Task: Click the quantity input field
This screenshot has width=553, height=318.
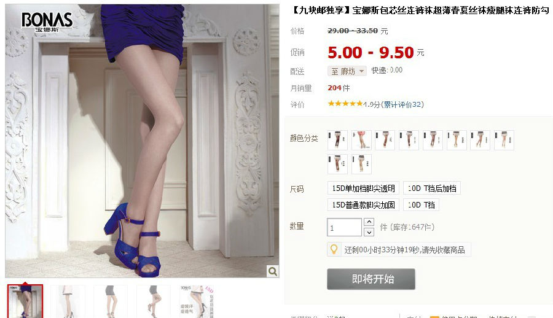Action: 344,227
